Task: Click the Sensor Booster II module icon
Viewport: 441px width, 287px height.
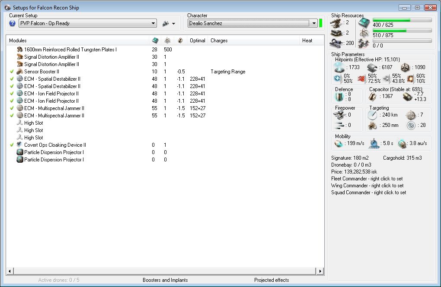Action: [20, 71]
